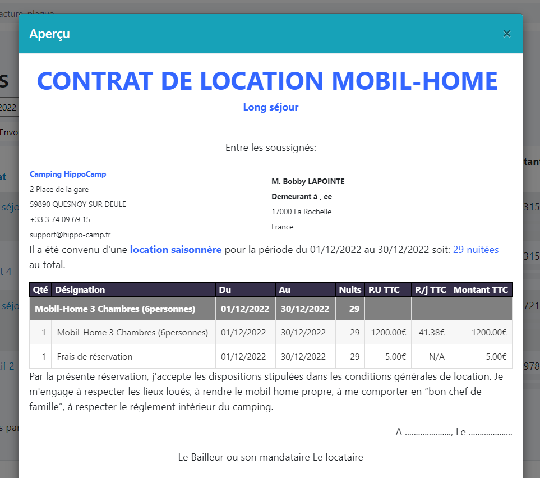Click the 41.38€ per-day price cell
540x478 pixels.
431,333
